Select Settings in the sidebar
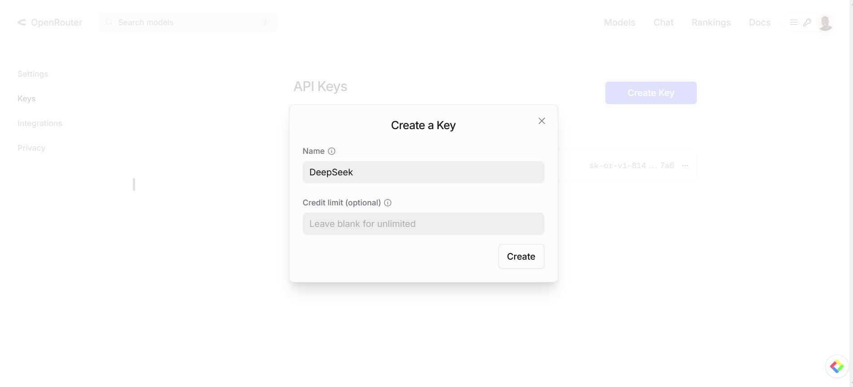Viewport: 853px width, 387px height. click(x=33, y=74)
